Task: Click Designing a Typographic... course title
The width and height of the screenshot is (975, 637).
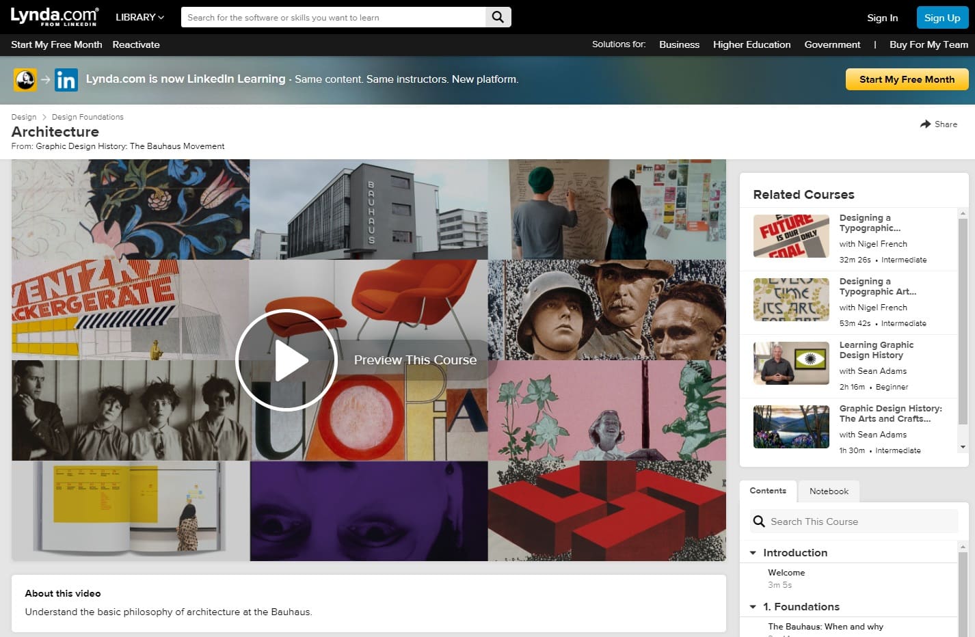Action: click(870, 223)
